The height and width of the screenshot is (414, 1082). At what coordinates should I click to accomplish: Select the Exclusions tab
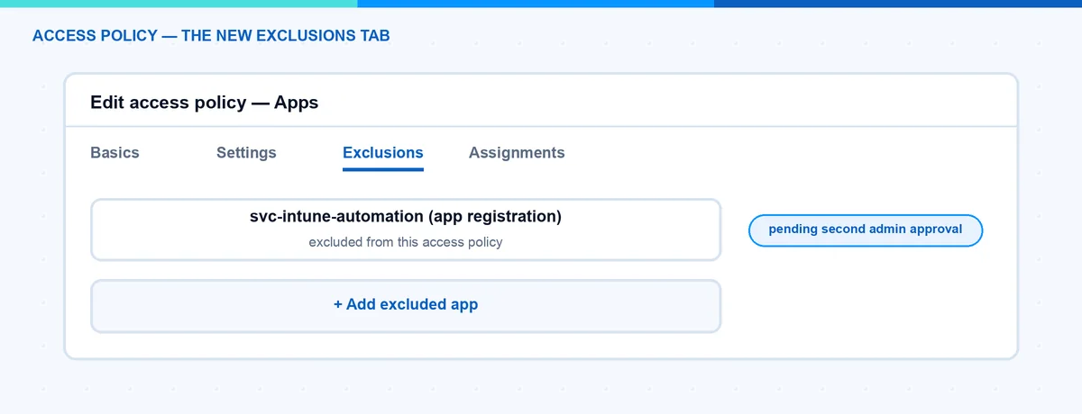pyautogui.click(x=383, y=153)
